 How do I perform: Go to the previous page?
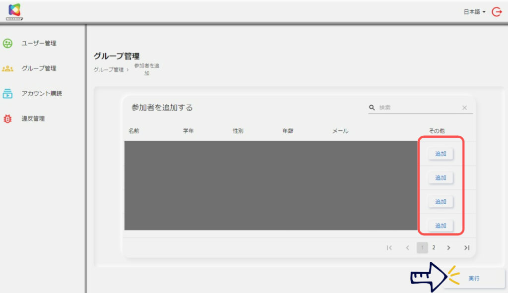pos(407,248)
